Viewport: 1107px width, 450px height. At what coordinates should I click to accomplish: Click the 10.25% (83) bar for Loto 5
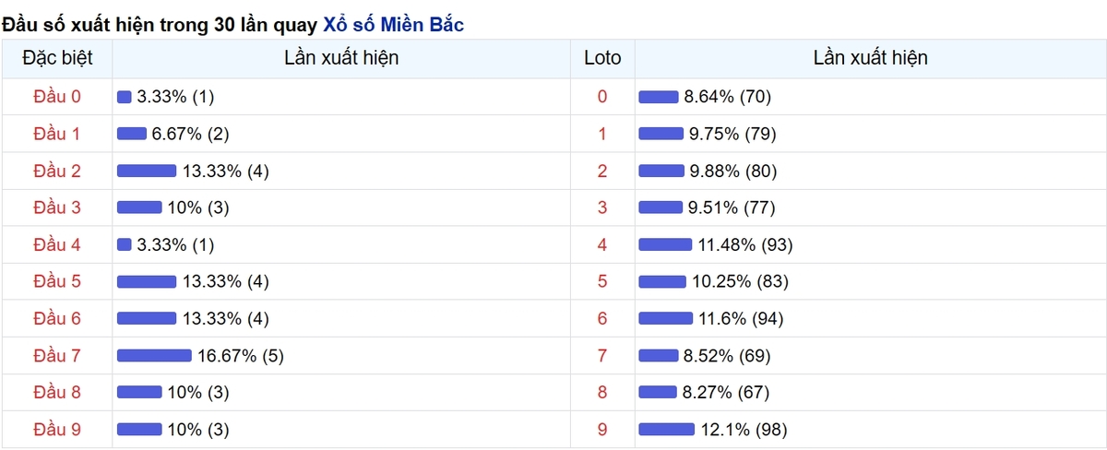point(662,281)
